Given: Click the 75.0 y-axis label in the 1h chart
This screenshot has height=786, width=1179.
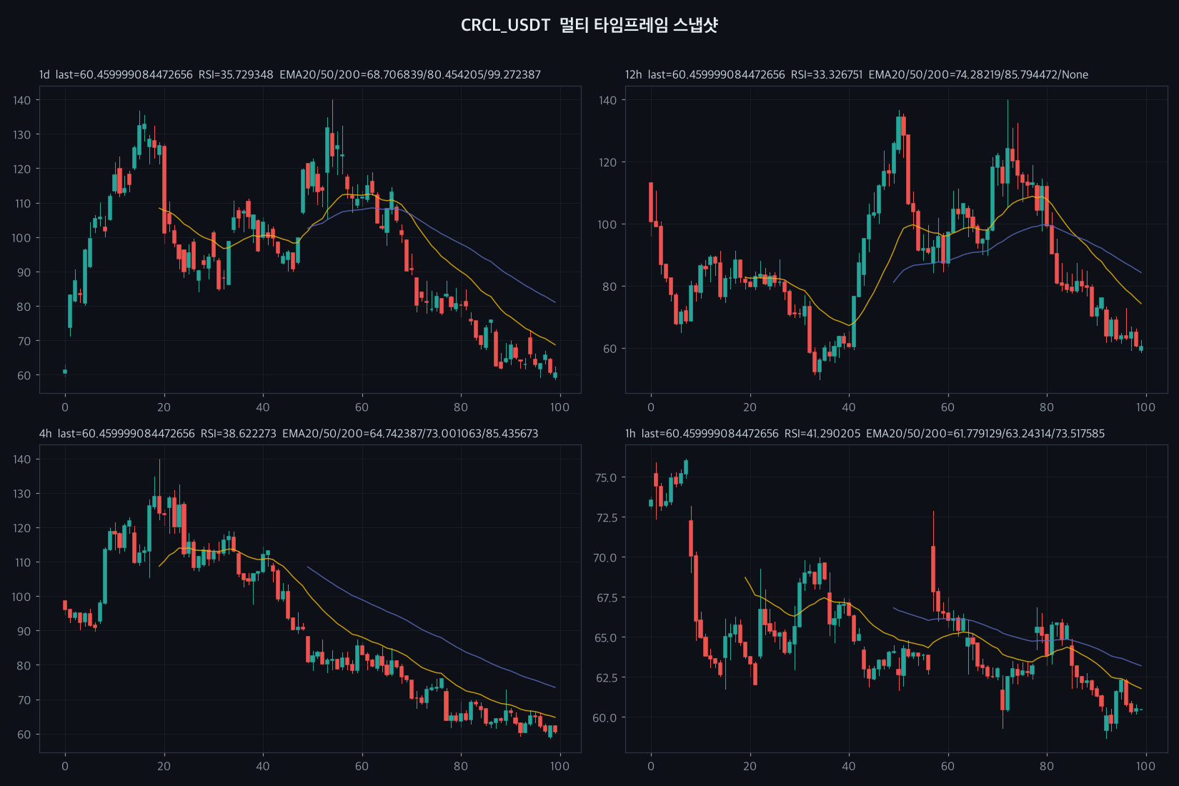Looking at the screenshot, I should 606,477.
